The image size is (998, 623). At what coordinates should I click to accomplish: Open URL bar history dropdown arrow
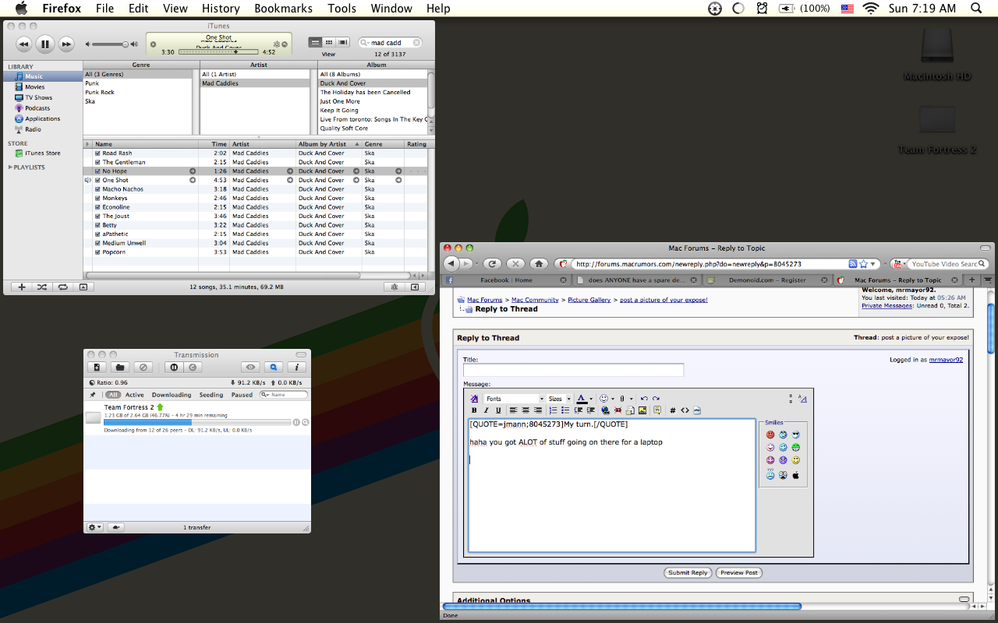[x=874, y=264]
